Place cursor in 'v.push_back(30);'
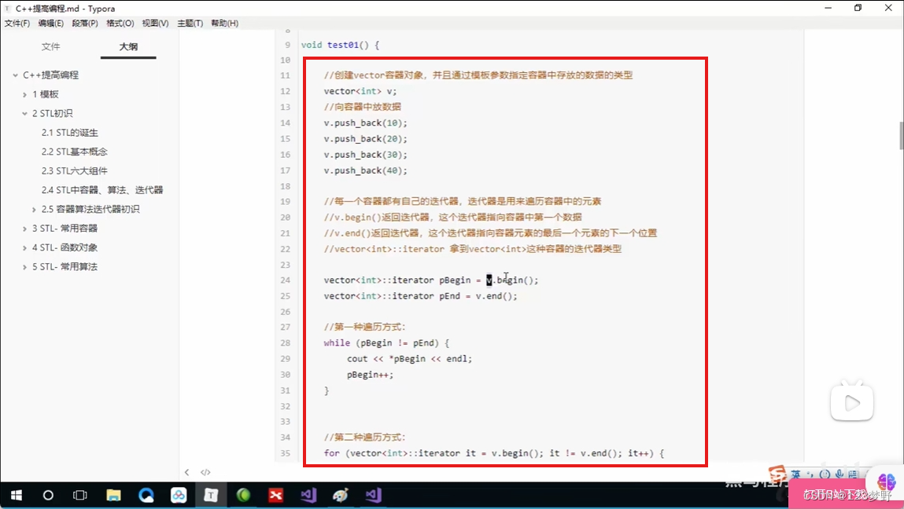This screenshot has height=509, width=904. pyautogui.click(x=366, y=155)
